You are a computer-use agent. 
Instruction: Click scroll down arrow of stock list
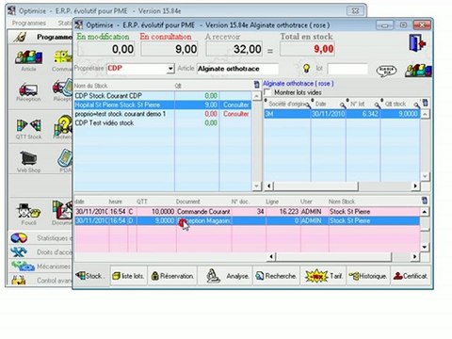pyautogui.click(x=257, y=186)
